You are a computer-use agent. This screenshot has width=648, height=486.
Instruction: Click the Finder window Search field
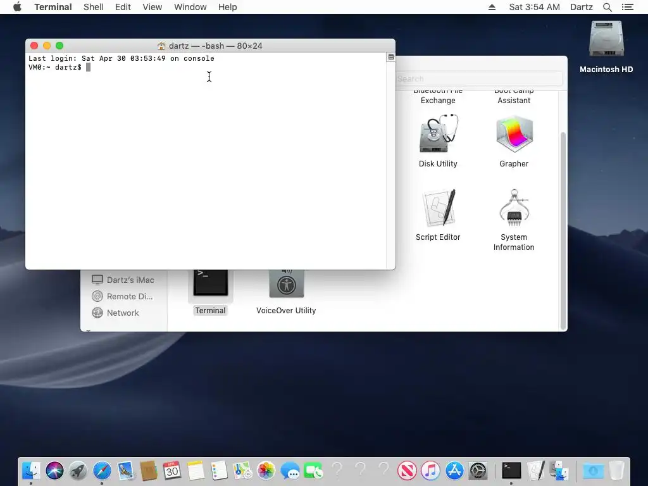point(480,78)
